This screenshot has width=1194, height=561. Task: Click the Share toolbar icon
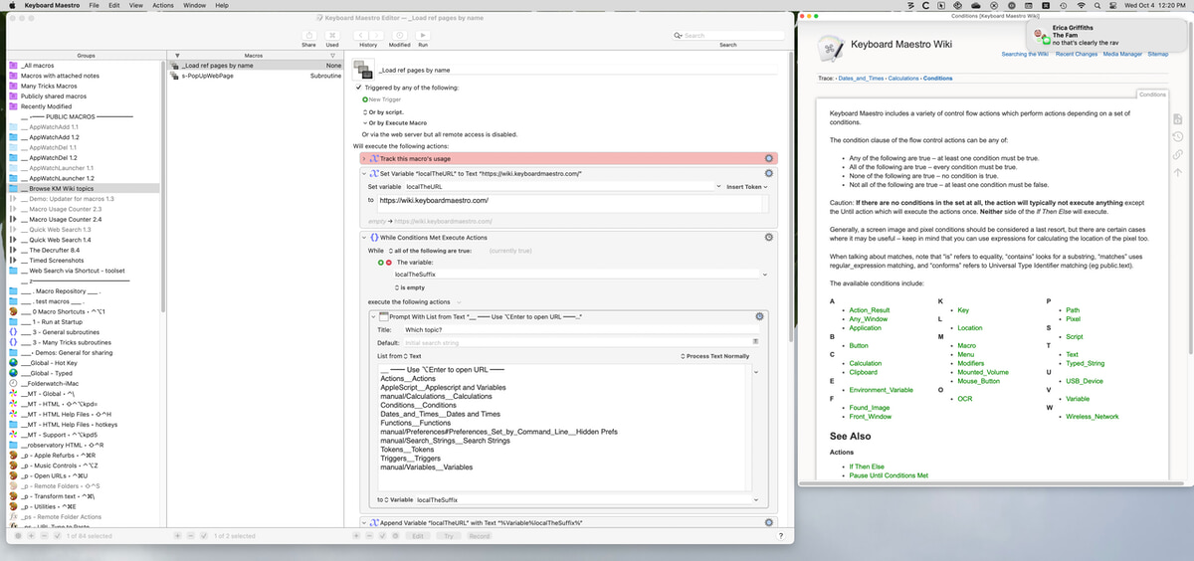(x=308, y=35)
